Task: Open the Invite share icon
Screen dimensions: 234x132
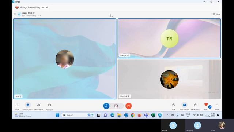Action: [17, 105]
